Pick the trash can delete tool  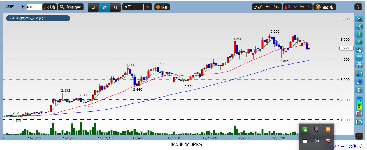[x=359, y=90]
